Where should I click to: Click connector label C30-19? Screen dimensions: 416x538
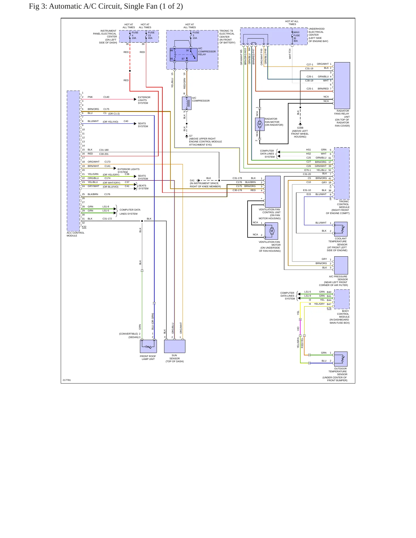(x=309, y=81)
